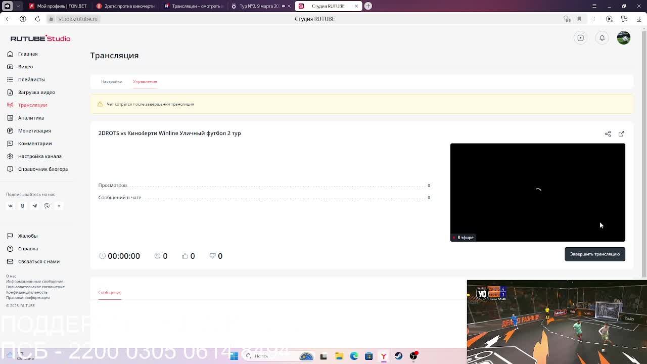
Task: Click the add video icon in header
Action: (581, 38)
